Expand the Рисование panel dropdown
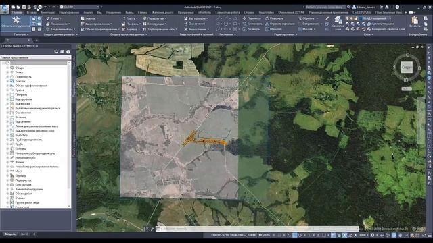This screenshot has height=243, width=433. pyautogui.click(x=227, y=34)
